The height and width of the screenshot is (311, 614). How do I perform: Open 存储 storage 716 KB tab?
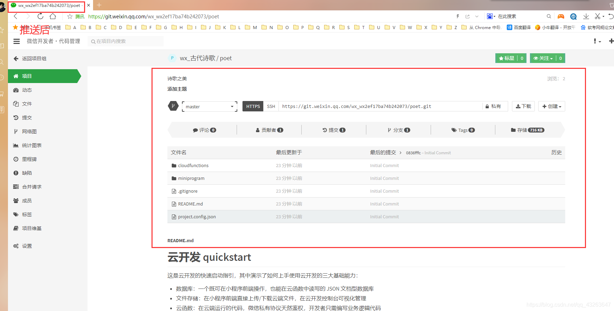[x=528, y=130]
